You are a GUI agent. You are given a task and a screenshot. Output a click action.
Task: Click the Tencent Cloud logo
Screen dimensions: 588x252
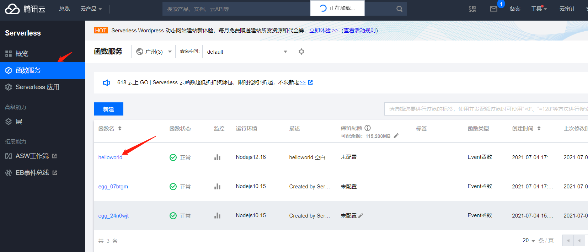(x=25, y=9)
